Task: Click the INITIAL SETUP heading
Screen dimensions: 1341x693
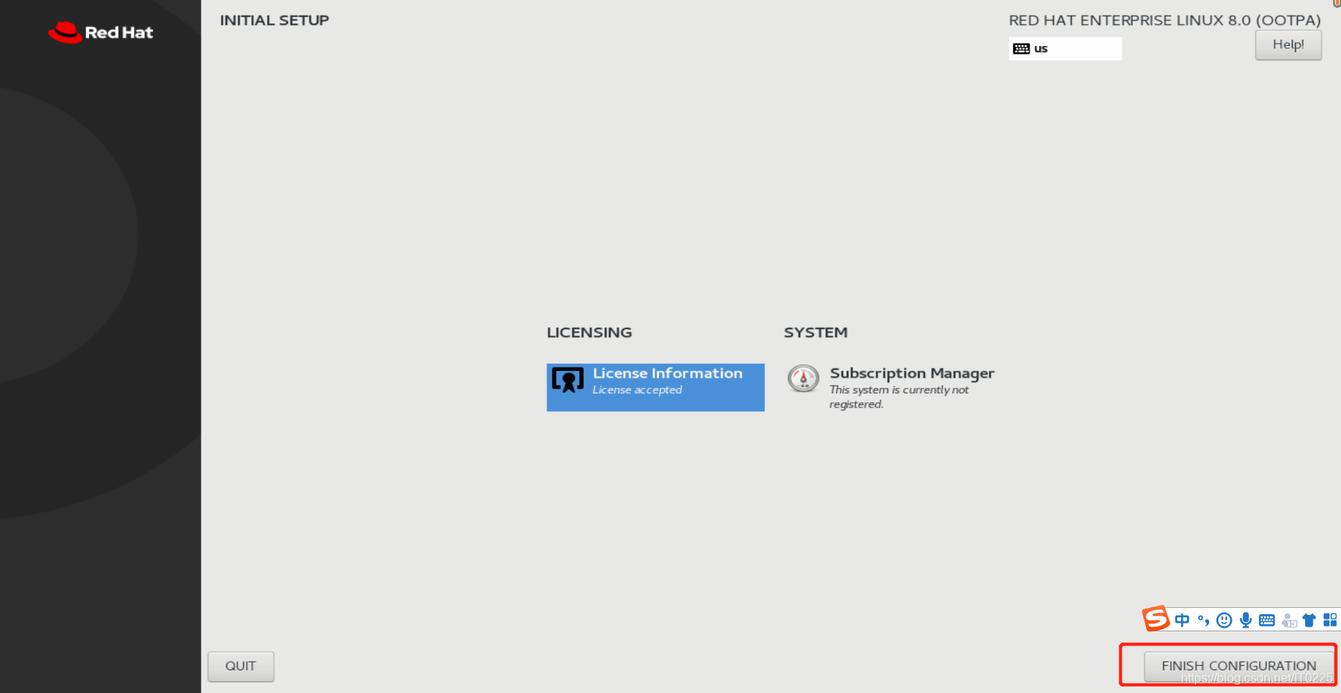Action: pos(275,20)
